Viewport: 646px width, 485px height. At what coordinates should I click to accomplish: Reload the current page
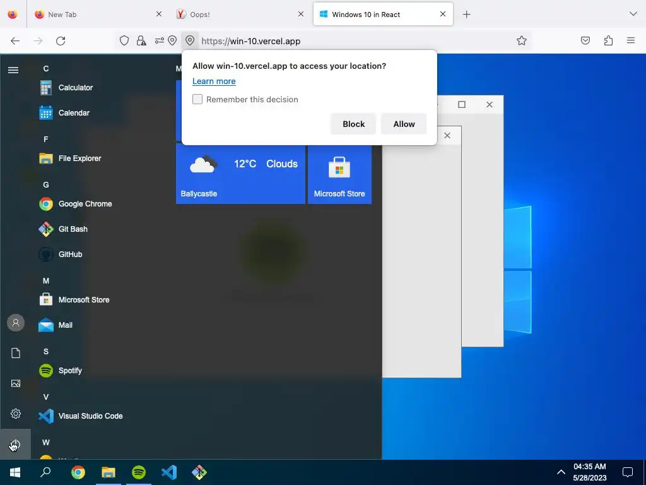[61, 41]
